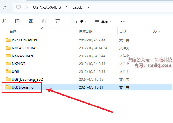173x123 pixels.
Task: Click 文件夹 type cell of DRAFTINGPLUS row
Action: coord(124,40)
